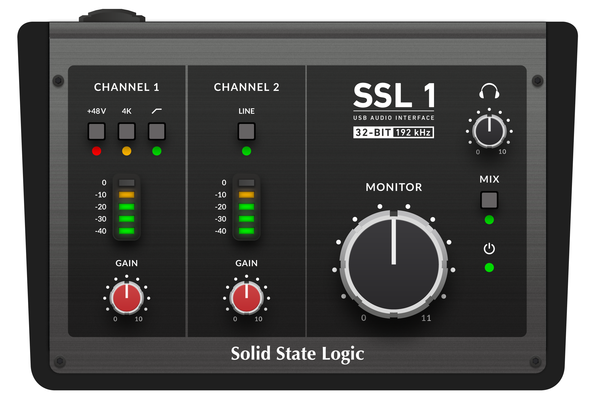Click the MIX label
This screenshot has height=405, width=599.
point(490,180)
